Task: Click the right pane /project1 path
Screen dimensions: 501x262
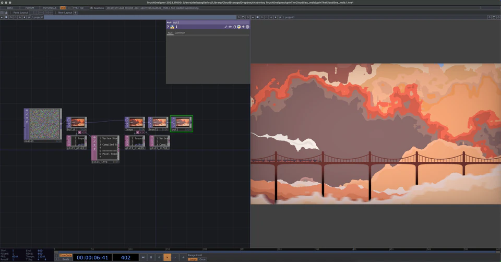Action: coord(289,17)
